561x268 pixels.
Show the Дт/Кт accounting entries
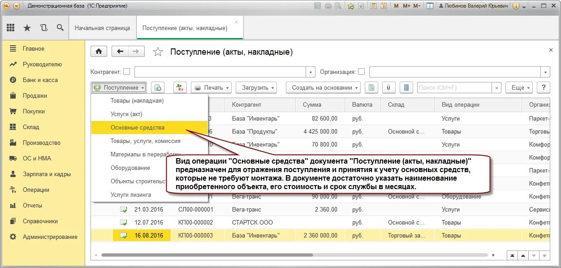pyautogui.click(x=180, y=87)
